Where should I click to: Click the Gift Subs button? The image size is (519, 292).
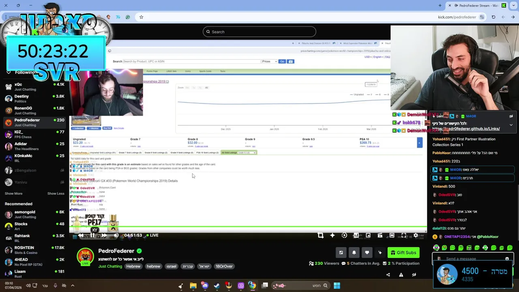[x=403, y=253]
